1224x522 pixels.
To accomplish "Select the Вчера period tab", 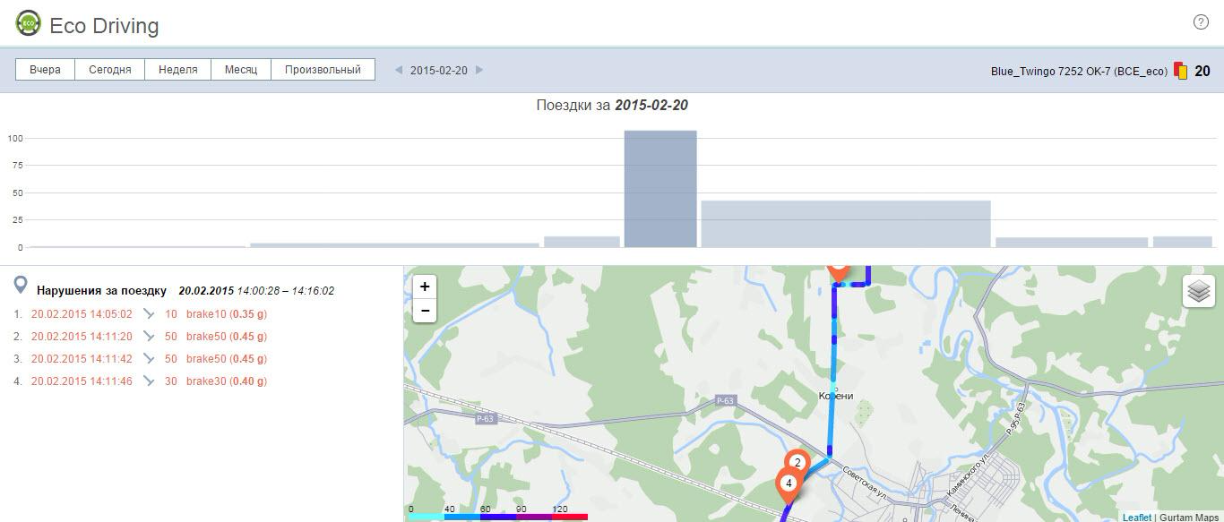I will click(x=45, y=70).
